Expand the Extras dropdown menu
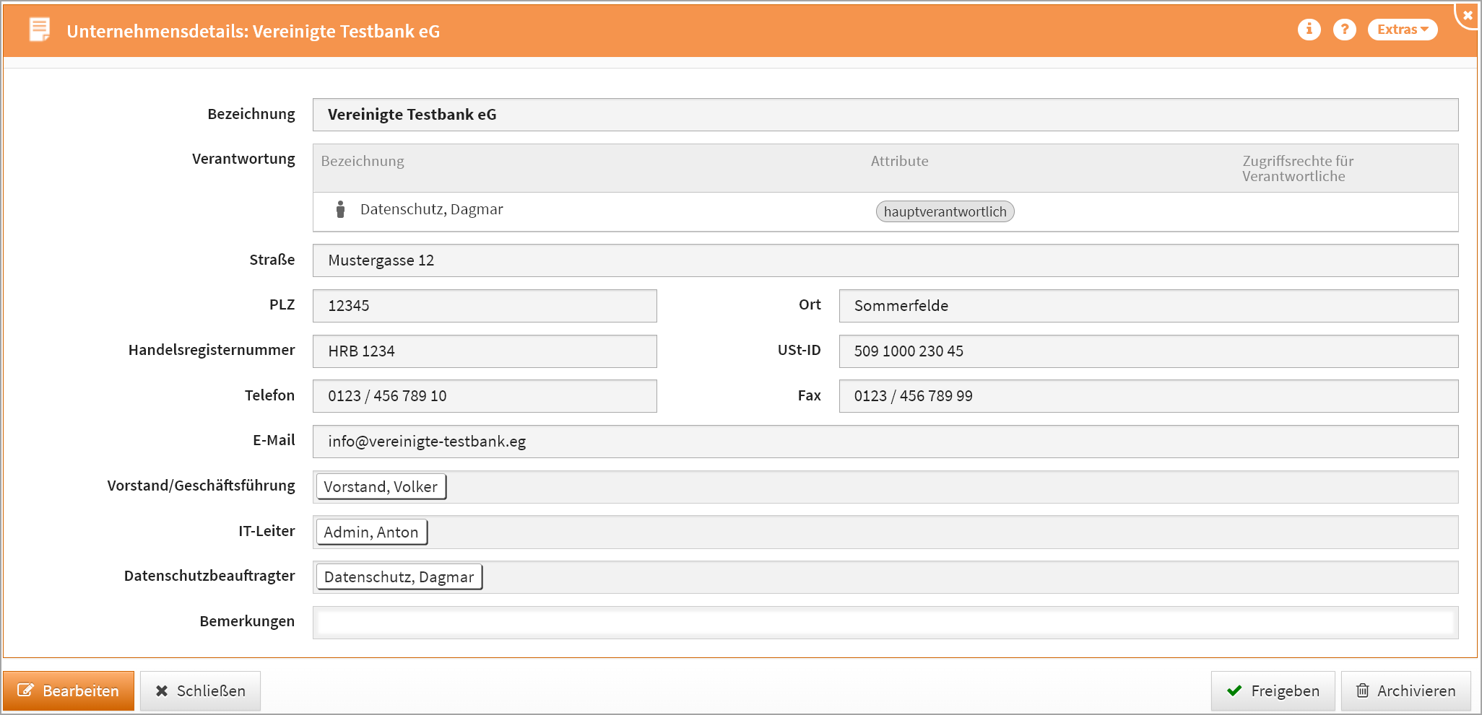 tap(1402, 30)
